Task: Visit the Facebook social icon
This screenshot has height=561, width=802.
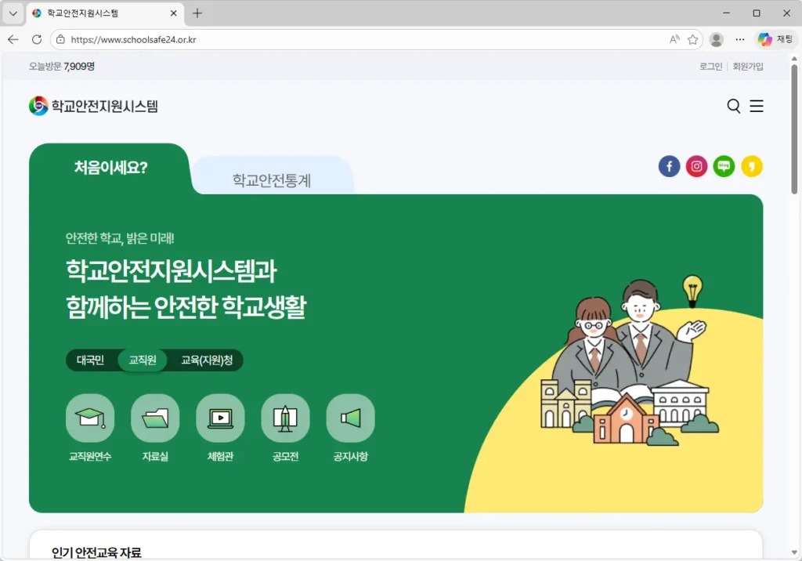Action: point(669,166)
